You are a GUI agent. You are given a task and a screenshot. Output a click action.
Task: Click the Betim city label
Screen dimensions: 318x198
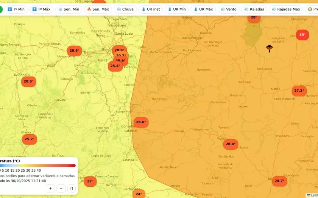click(x=89, y=52)
